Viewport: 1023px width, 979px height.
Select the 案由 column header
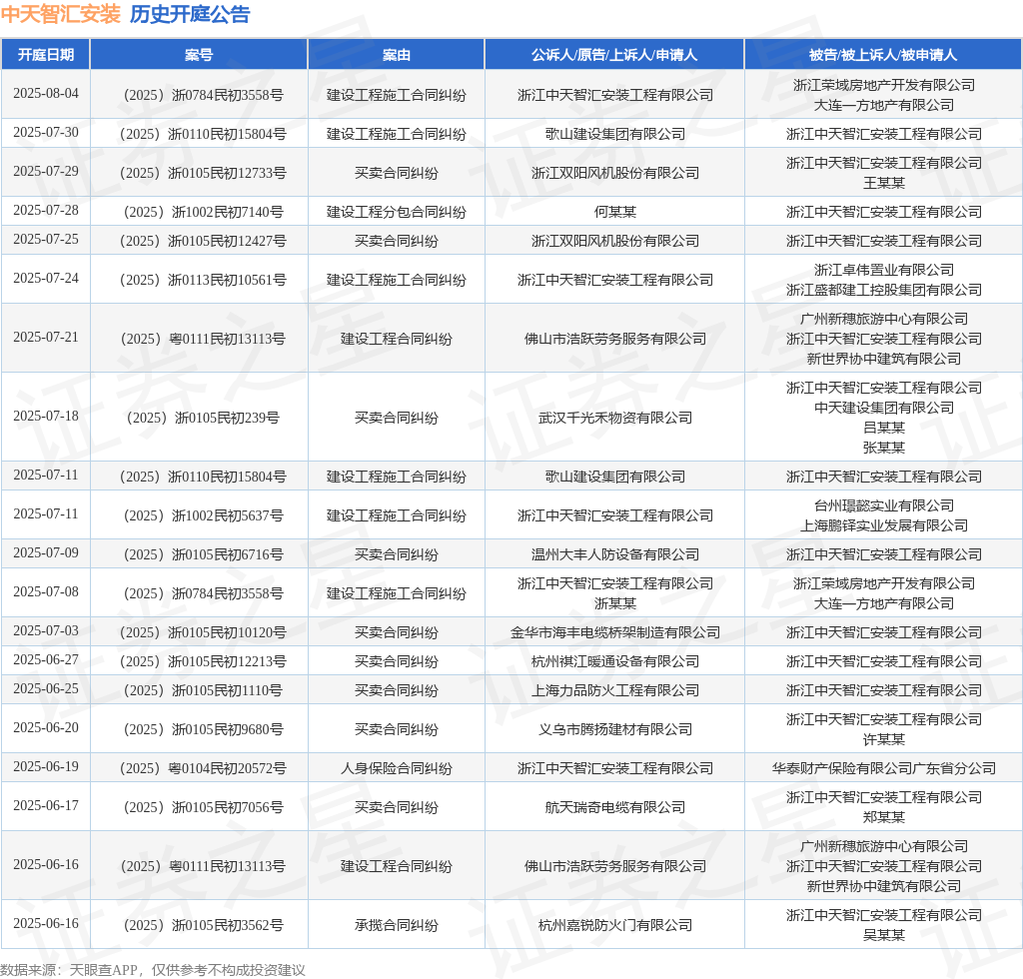point(396,55)
